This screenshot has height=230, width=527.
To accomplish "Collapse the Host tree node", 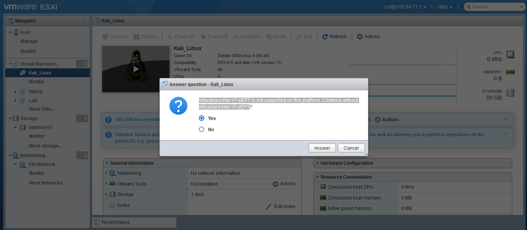I will click(x=10, y=32).
